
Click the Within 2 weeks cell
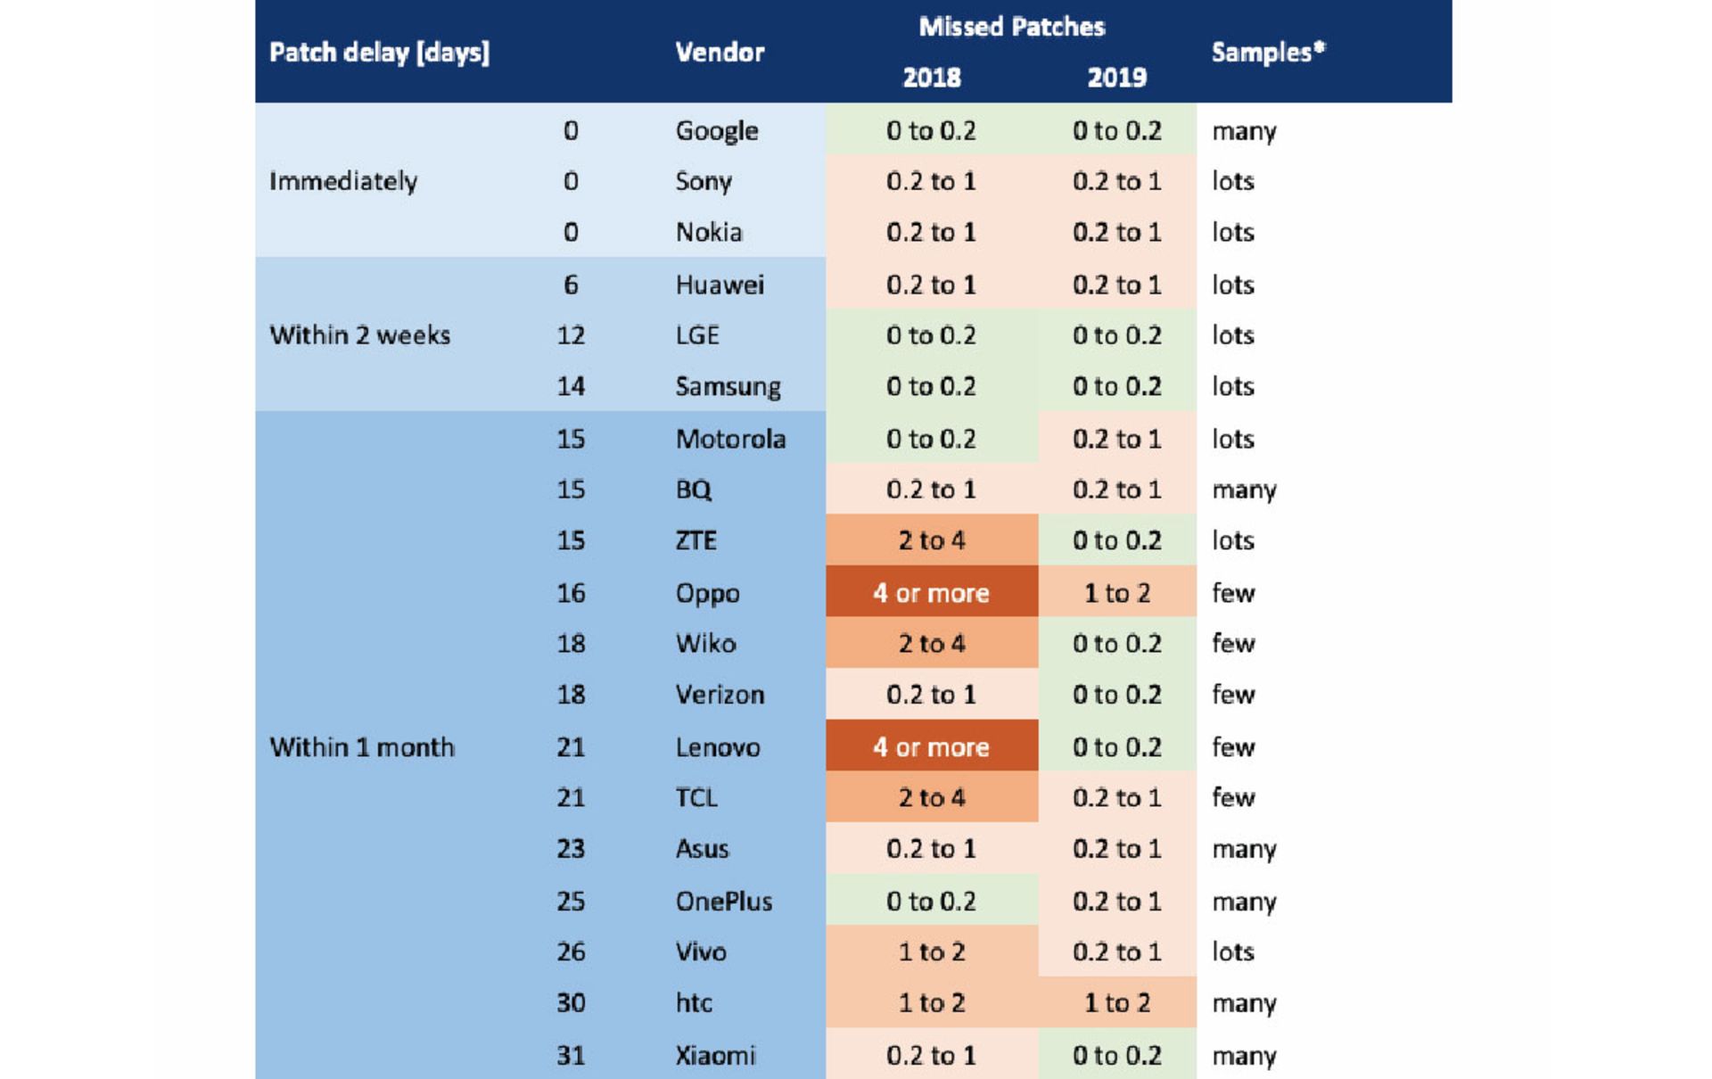coord(359,335)
